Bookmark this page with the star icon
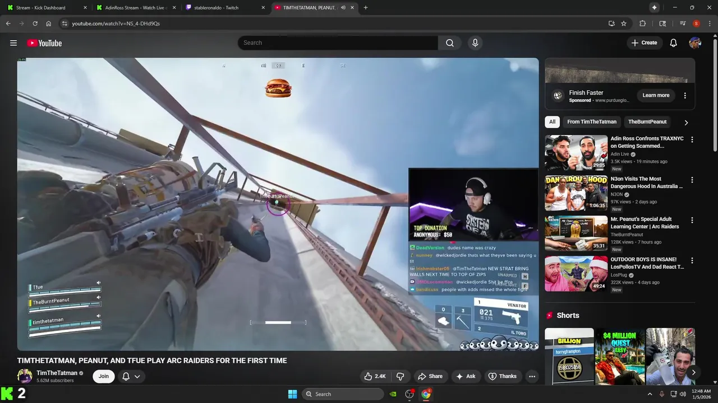This screenshot has height=403, width=718. click(624, 24)
